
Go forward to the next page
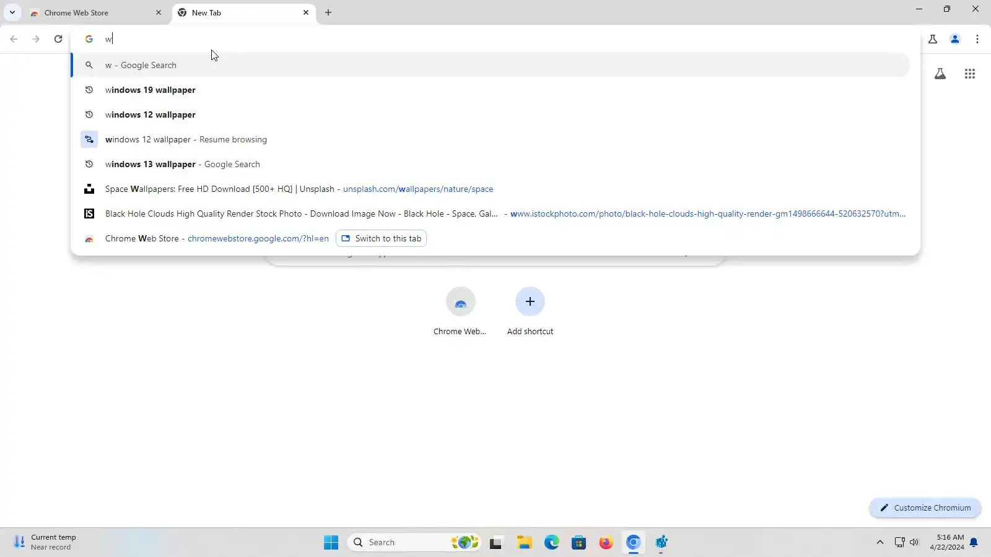tap(36, 39)
